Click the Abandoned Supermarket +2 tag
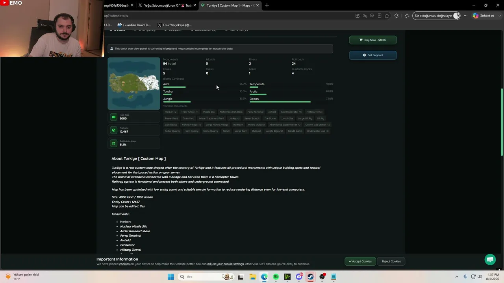Image resolution: width=504 pixels, height=283 pixels. point(285,125)
